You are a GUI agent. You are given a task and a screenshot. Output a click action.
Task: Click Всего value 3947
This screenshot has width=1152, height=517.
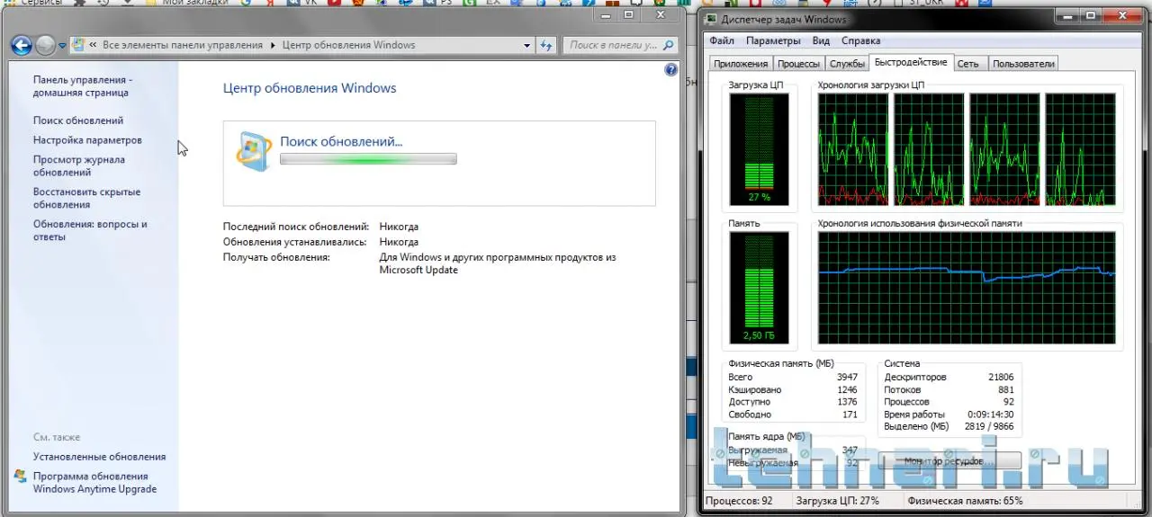pos(847,378)
